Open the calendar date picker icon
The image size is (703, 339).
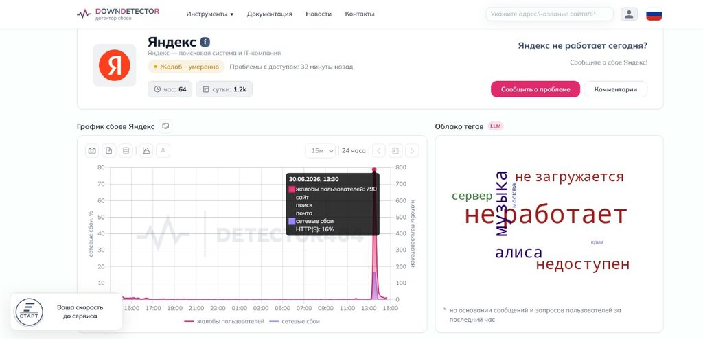point(395,151)
